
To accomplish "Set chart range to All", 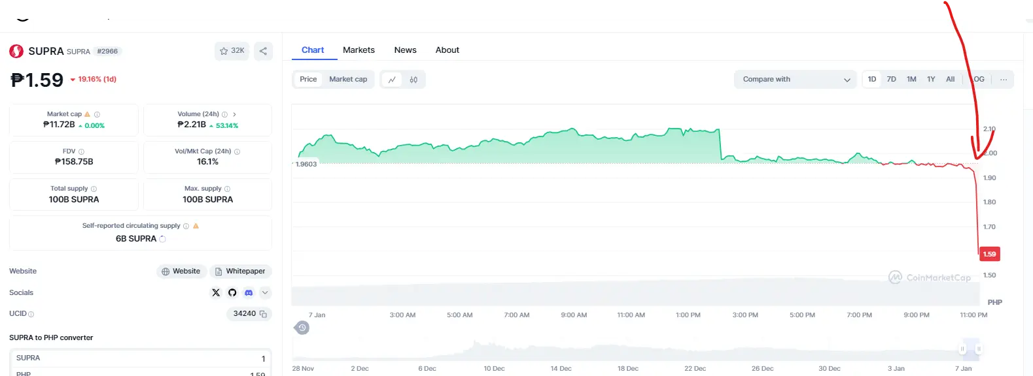I will [950, 80].
